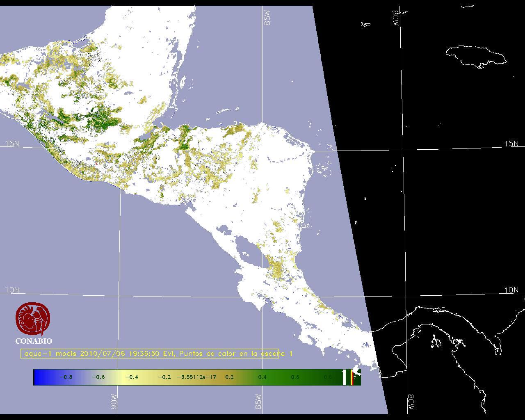The height and width of the screenshot is (420, 525).
Task: Click the 0.2 olive colorbar value
Action: (229, 377)
